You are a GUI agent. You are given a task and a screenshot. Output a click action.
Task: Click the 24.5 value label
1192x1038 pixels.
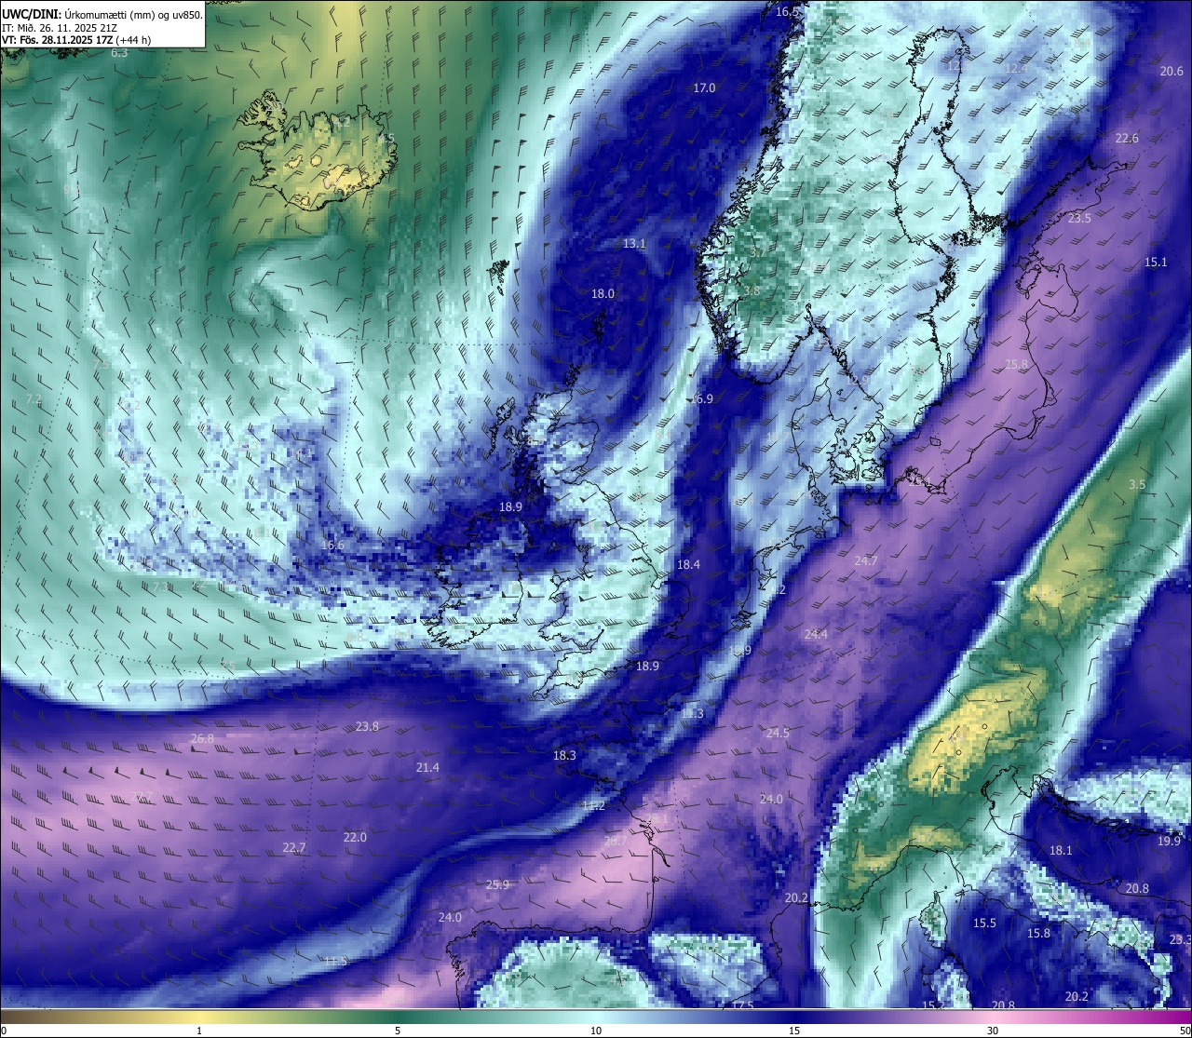tap(778, 733)
